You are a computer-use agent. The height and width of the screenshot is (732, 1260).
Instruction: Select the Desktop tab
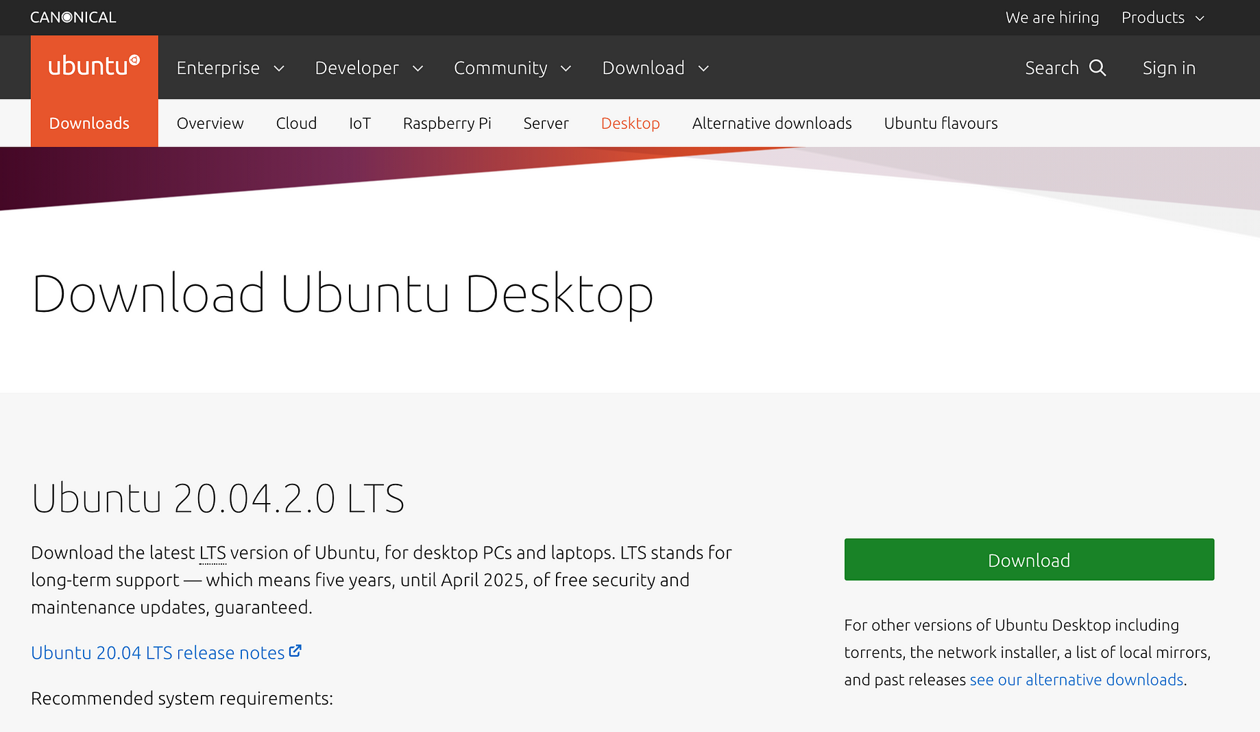630,123
